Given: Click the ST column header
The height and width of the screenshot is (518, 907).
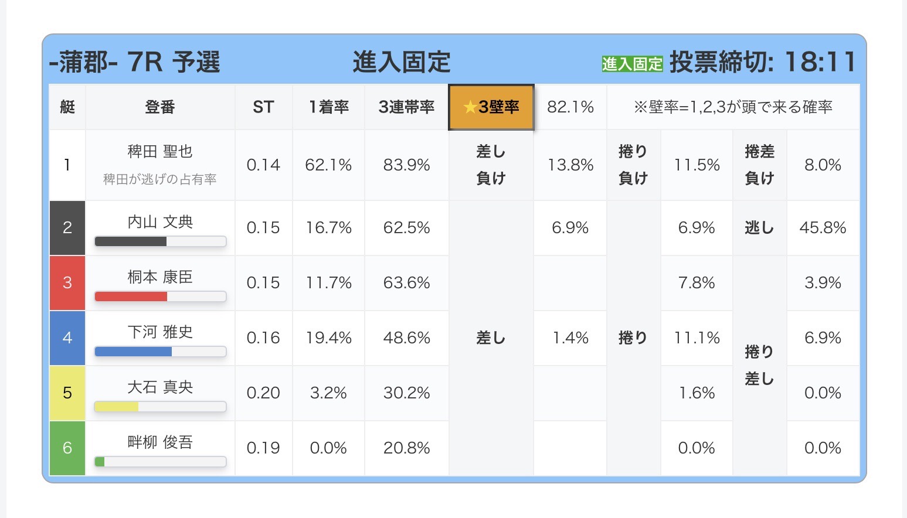Looking at the screenshot, I should pos(263,107).
